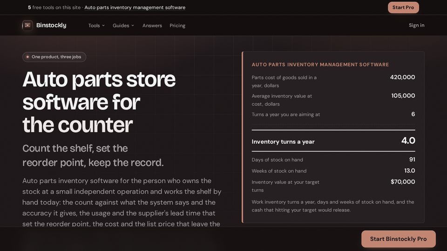Expand the Guides dropdown menu

coord(123,26)
